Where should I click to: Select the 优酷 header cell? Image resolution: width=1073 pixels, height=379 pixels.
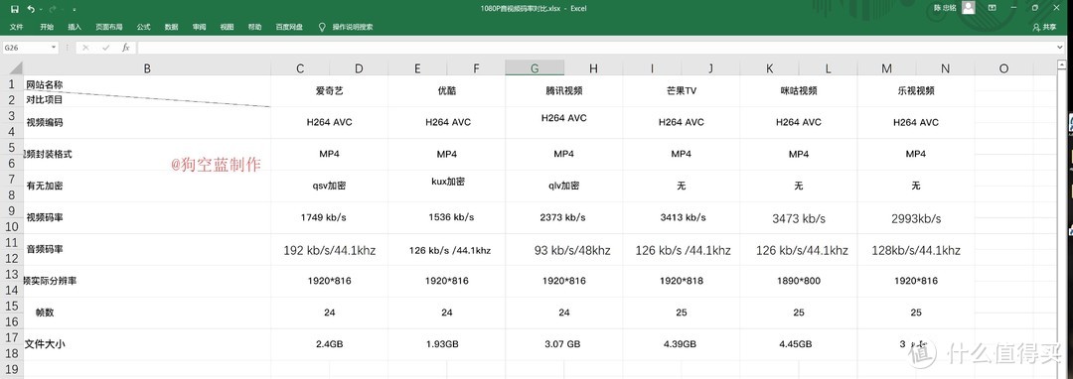(447, 91)
